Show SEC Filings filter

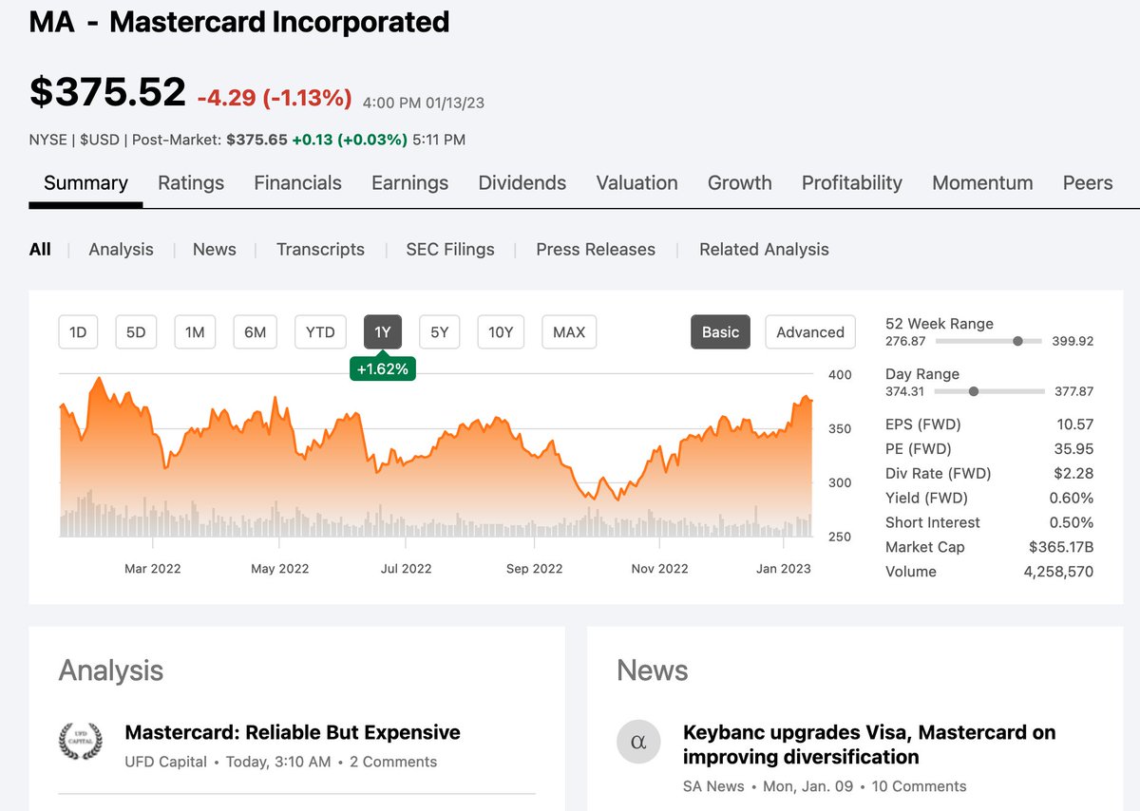(x=450, y=250)
